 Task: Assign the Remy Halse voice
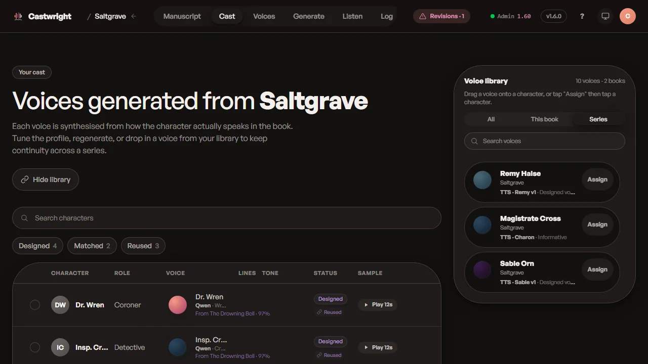click(x=597, y=179)
